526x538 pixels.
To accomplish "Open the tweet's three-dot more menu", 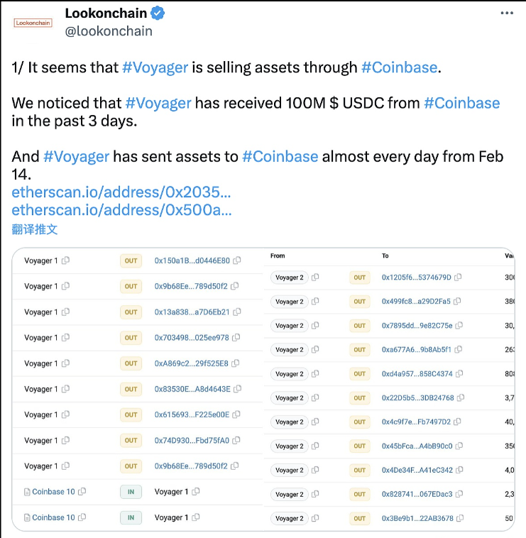I will click(x=506, y=13).
